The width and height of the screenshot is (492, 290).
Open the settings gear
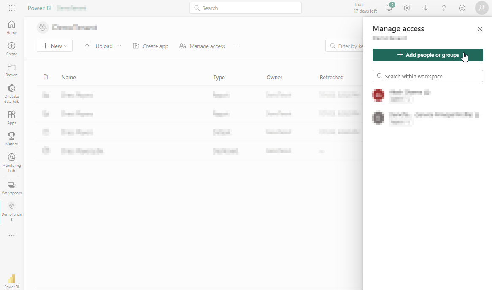click(x=407, y=8)
